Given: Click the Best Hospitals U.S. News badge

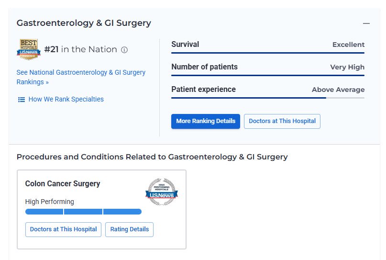Looking at the screenshot, I should pyautogui.click(x=28, y=49).
